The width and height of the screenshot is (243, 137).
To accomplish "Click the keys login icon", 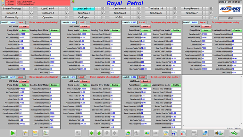I will coord(25,133).
